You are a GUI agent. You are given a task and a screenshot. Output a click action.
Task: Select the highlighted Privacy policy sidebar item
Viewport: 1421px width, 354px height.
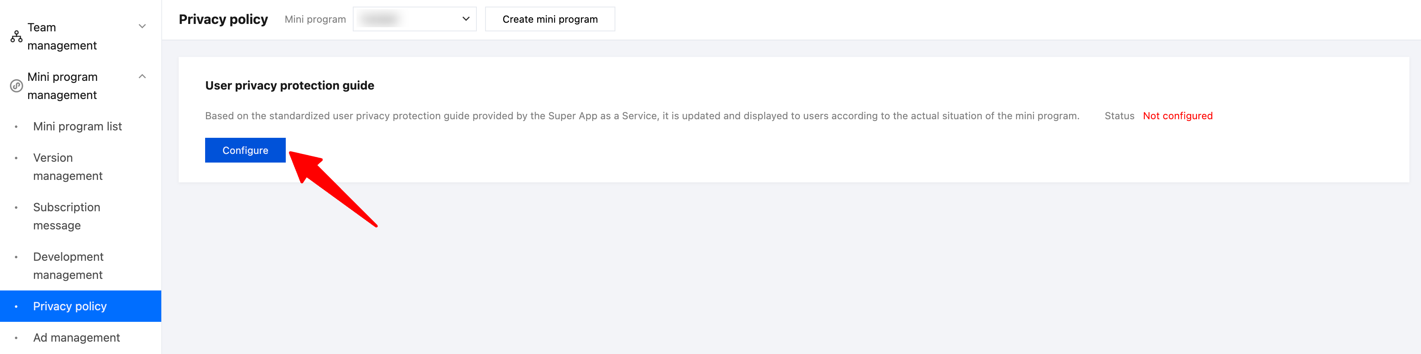pyautogui.click(x=69, y=306)
